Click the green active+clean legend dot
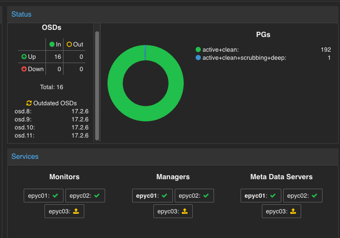 click(198, 49)
